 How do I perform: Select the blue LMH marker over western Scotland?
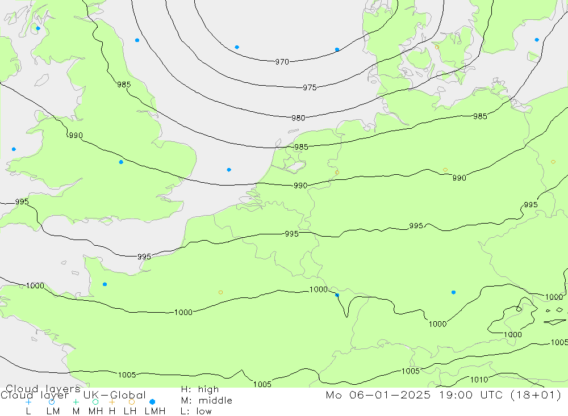pos(38,28)
